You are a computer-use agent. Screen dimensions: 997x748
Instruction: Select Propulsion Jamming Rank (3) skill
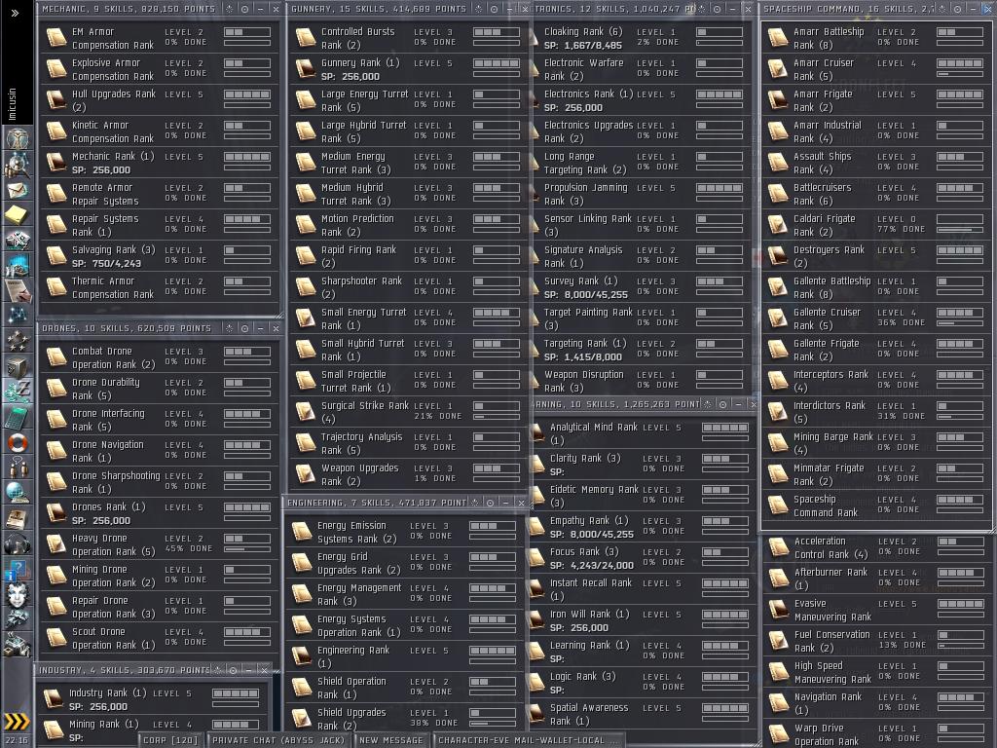click(643, 194)
